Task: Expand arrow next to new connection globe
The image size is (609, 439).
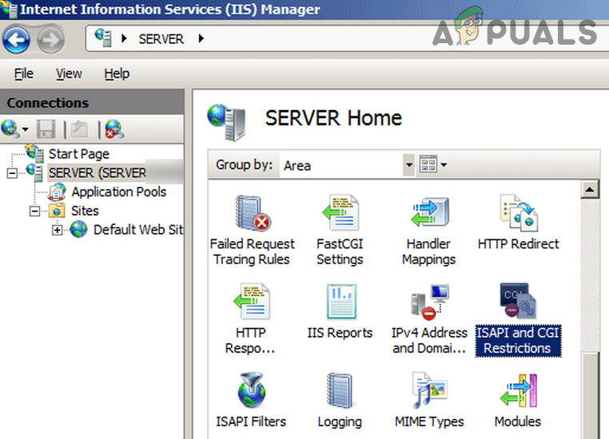Action: tap(26, 129)
